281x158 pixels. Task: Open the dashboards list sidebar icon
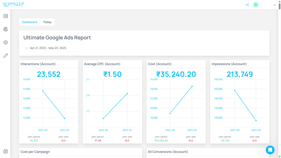point(5,16)
